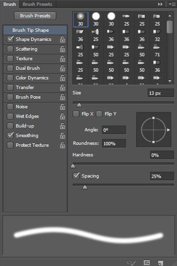This screenshot has width=177, height=266.
Task: Click the Brush Presets button
Action: 35,16
